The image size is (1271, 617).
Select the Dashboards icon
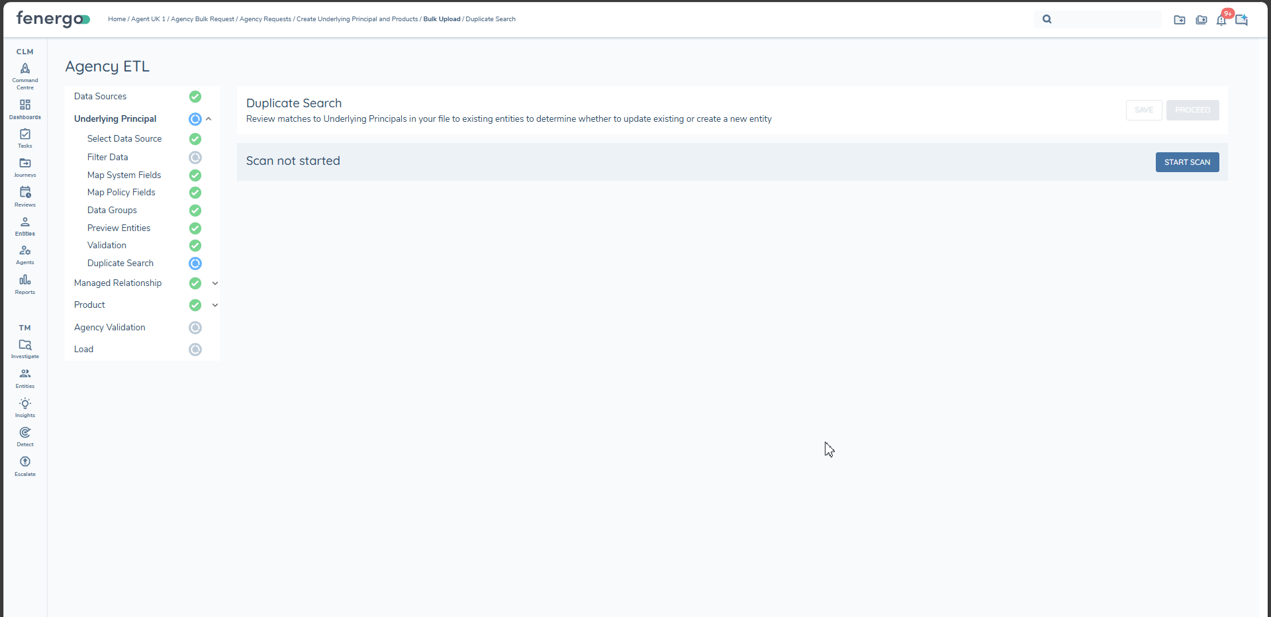(x=24, y=108)
